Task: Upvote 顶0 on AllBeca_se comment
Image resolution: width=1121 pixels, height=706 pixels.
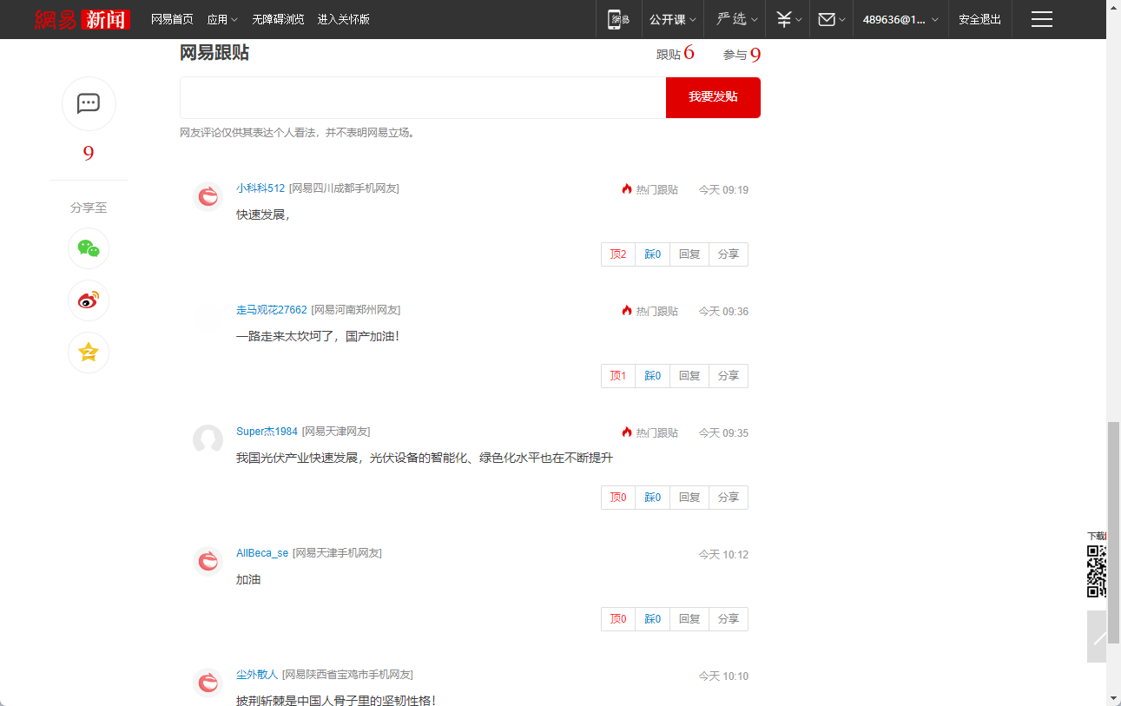Action: (x=618, y=619)
